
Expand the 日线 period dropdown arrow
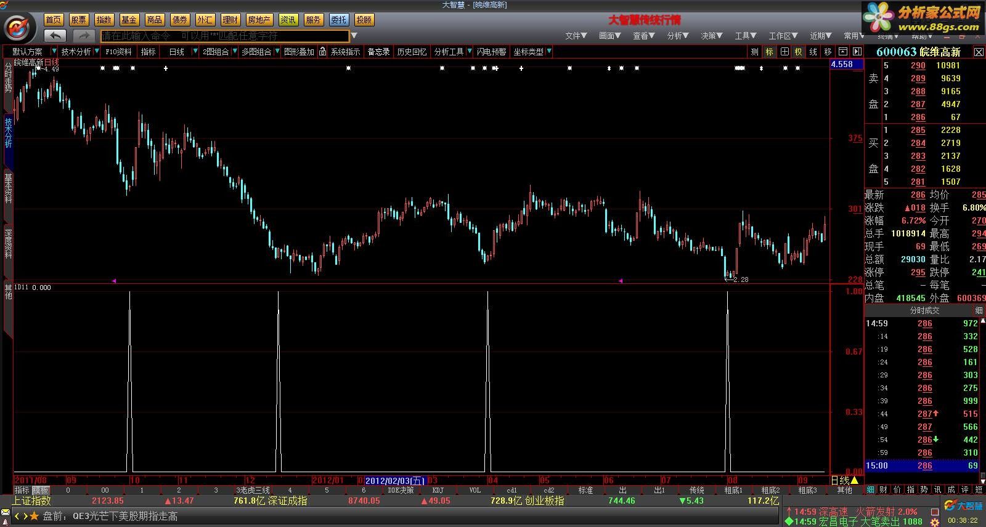(x=195, y=52)
